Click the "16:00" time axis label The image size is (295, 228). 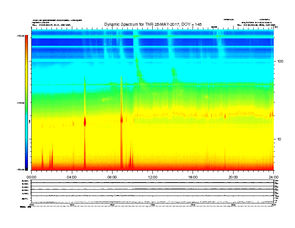(193, 177)
